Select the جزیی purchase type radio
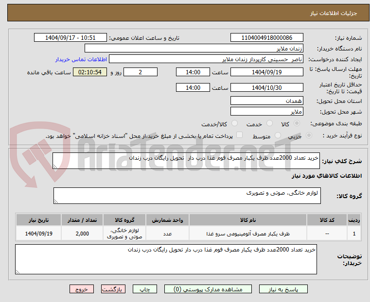This screenshot has height=302, width=370. click(x=309, y=135)
